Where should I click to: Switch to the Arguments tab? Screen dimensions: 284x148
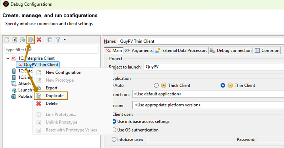tap(139, 51)
